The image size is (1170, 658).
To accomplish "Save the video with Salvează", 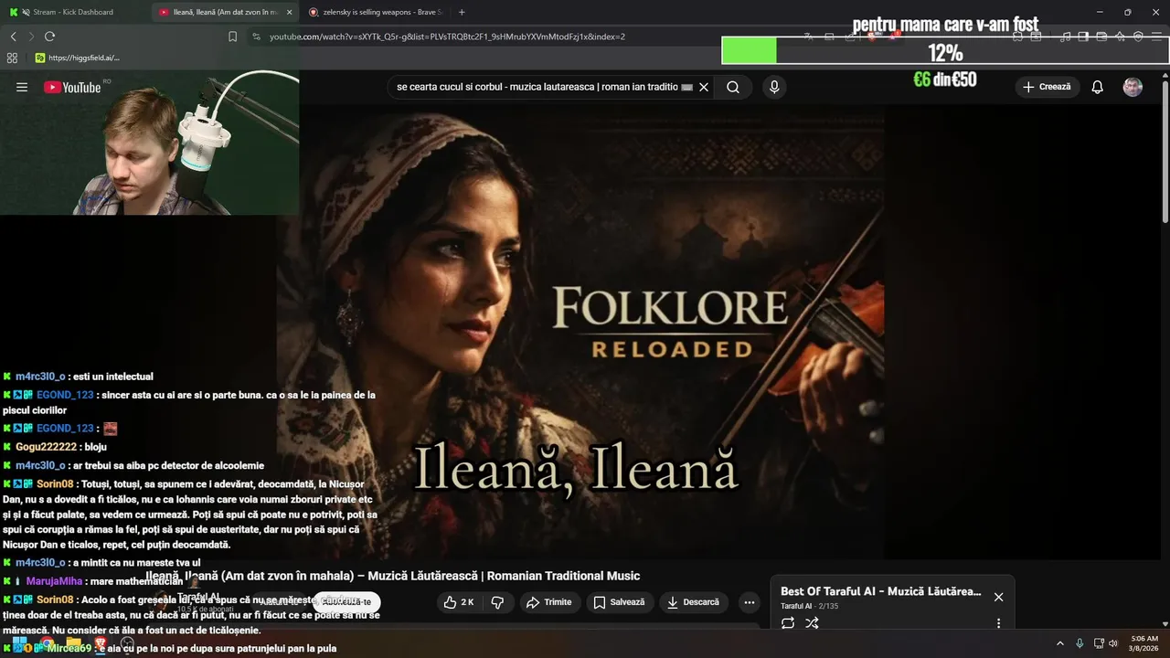I will point(619,602).
